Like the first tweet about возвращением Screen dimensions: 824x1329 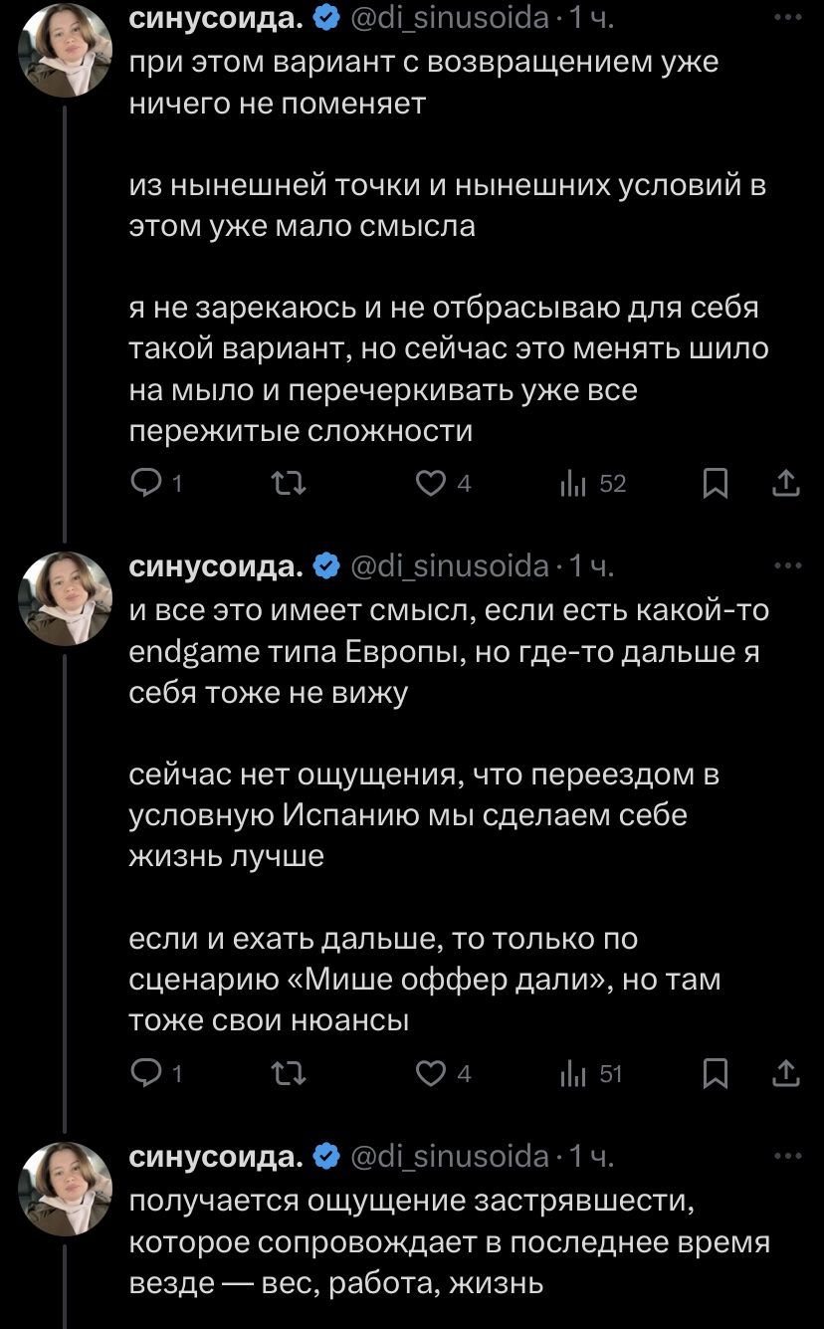tap(430, 484)
